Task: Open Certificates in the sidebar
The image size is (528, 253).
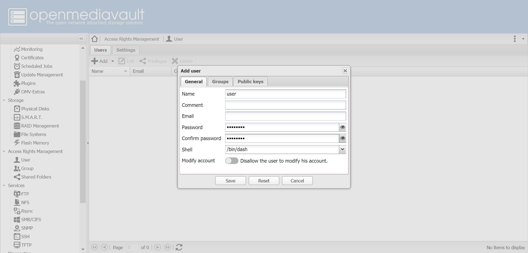Action: 29,58
